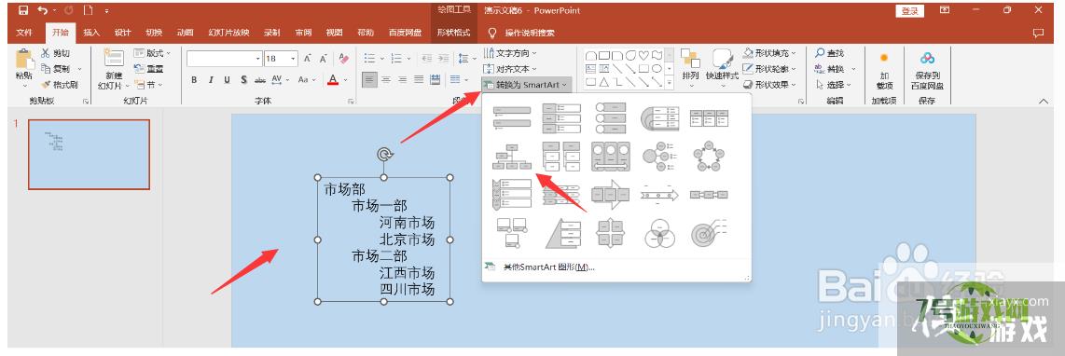Click the Undo arrow icon
This screenshot has height=356, width=1065.
43,10
